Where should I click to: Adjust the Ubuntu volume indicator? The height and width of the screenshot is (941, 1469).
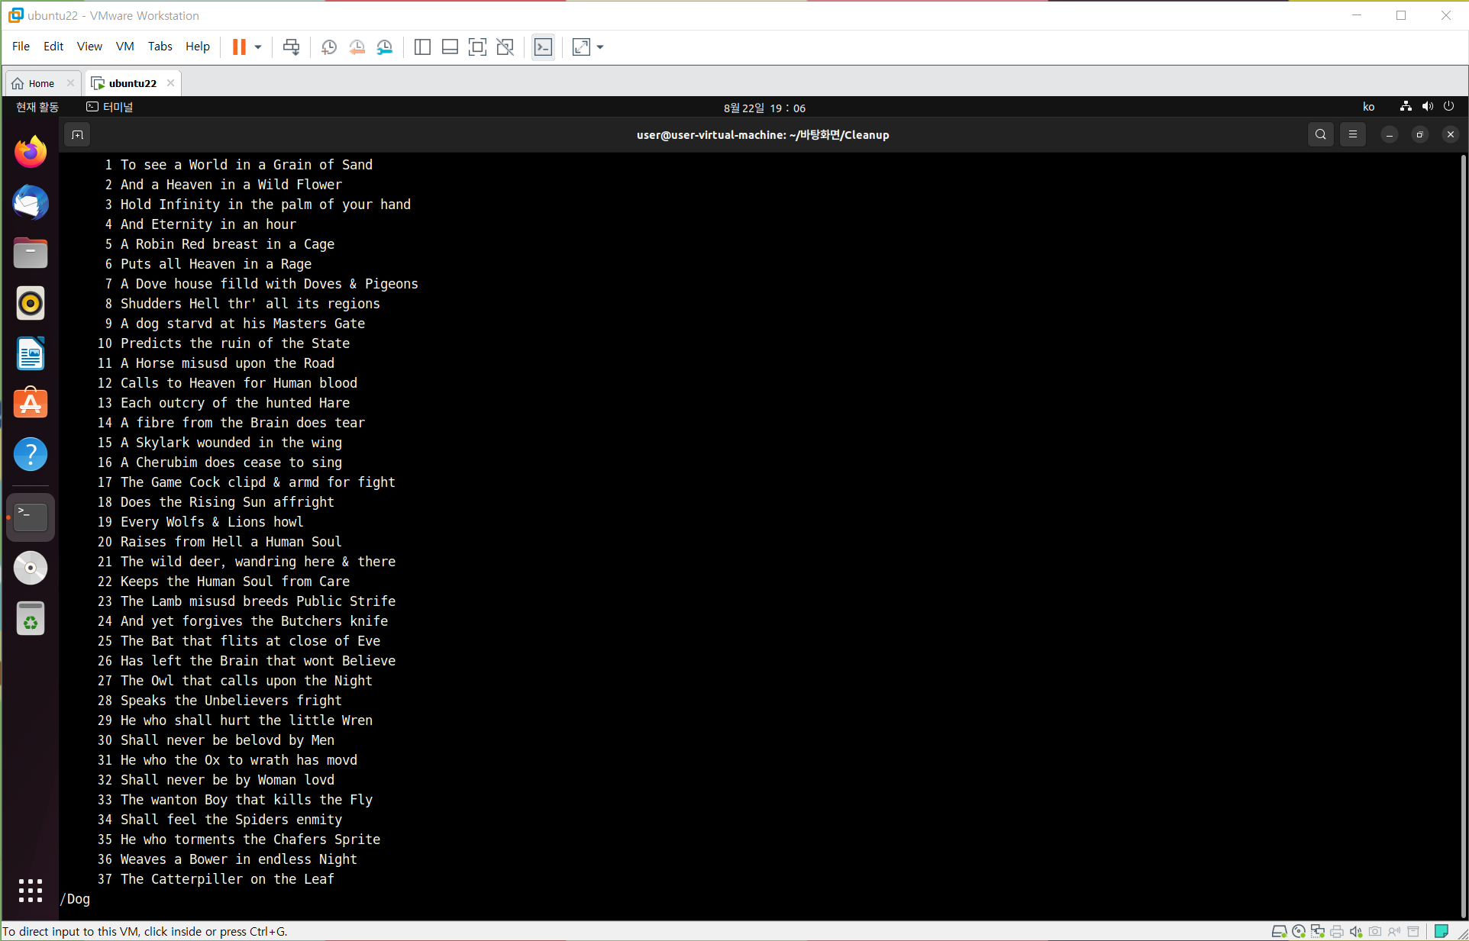click(1427, 107)
